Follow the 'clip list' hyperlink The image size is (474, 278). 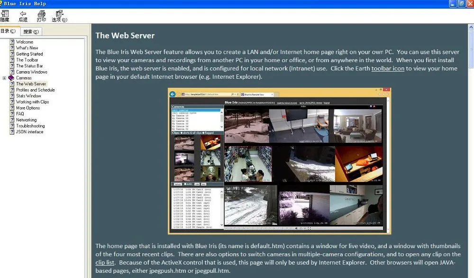coord(105,262)
